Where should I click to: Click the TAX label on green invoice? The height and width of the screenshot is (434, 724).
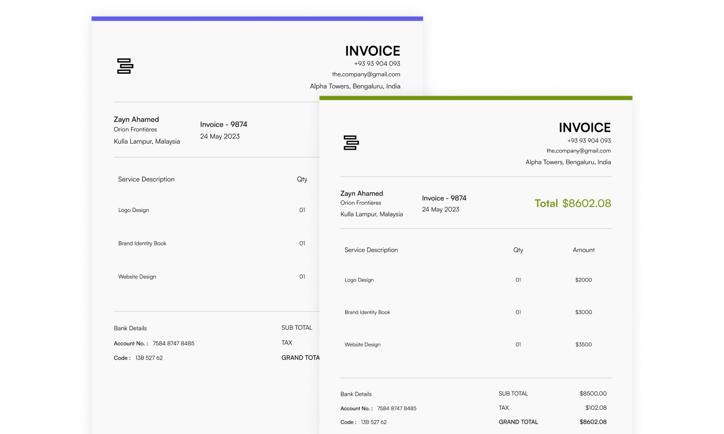click(504, 408)
